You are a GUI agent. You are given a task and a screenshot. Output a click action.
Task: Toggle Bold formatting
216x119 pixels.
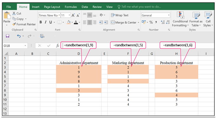tap(41, 22)
